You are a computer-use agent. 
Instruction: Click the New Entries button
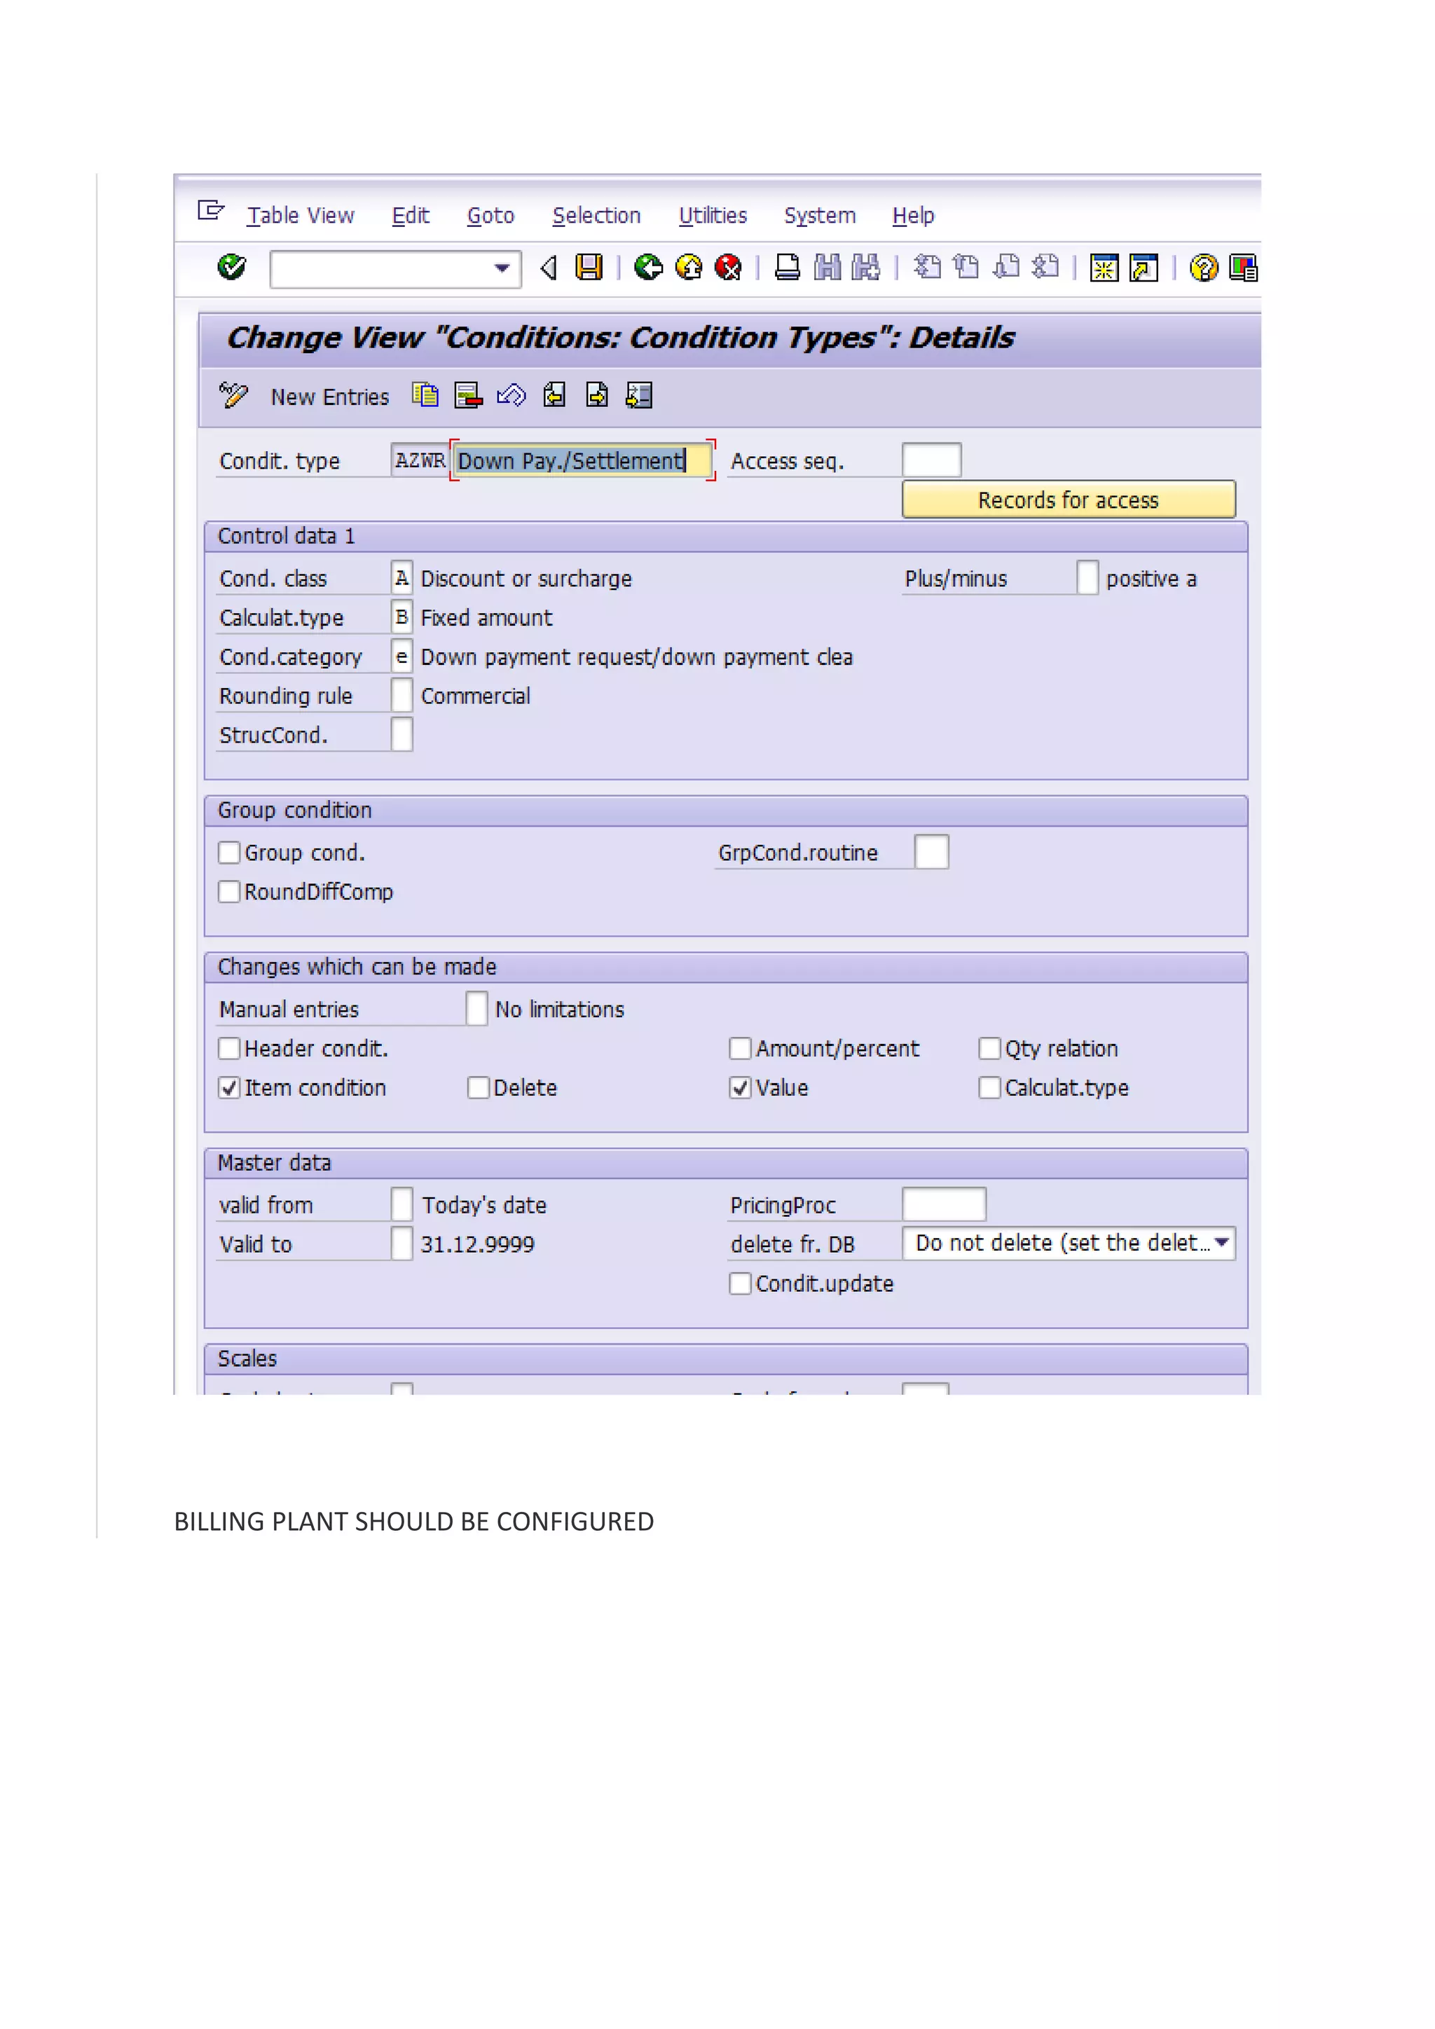[x=329, y=397]
